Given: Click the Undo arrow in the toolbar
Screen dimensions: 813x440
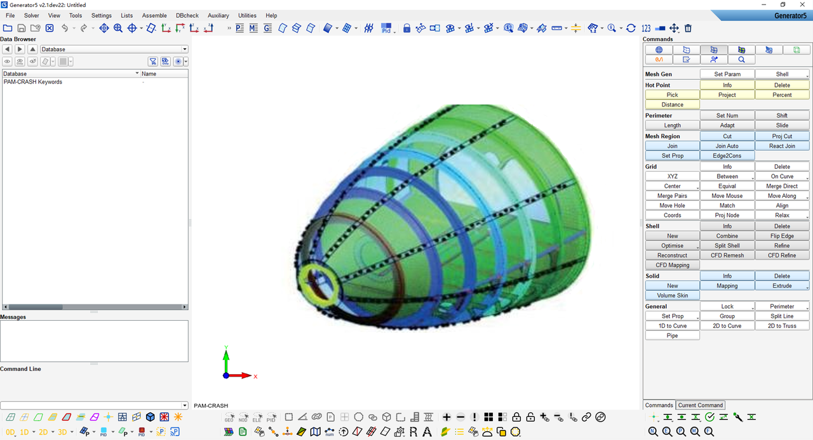Looking at the screenshot, I should (65, 28).
